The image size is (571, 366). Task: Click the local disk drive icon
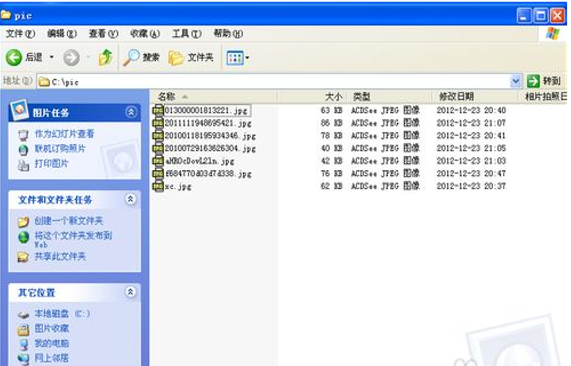click(23, 314)
